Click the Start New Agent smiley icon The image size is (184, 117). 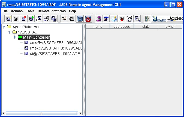(8, 19)
